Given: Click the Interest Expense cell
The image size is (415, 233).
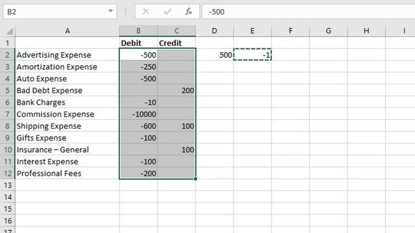Looking at the screenshot, I should coord(67,161).
